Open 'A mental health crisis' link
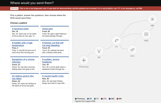The width and height of the screenshot is (161, 103). click(53, 76)
